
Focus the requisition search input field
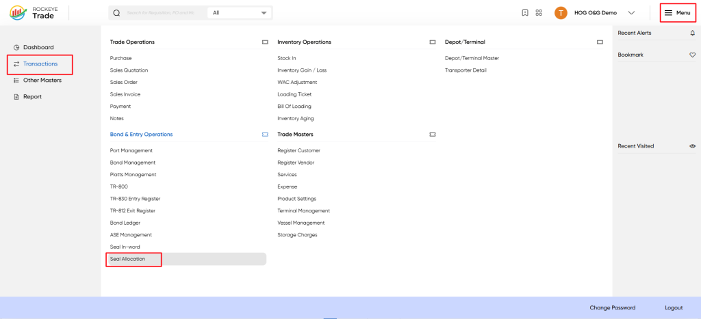pyautogui.click(x=161, y=13)
